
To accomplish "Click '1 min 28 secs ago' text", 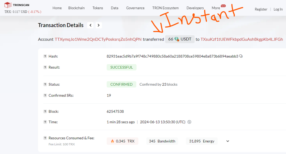I will point(121,122).
